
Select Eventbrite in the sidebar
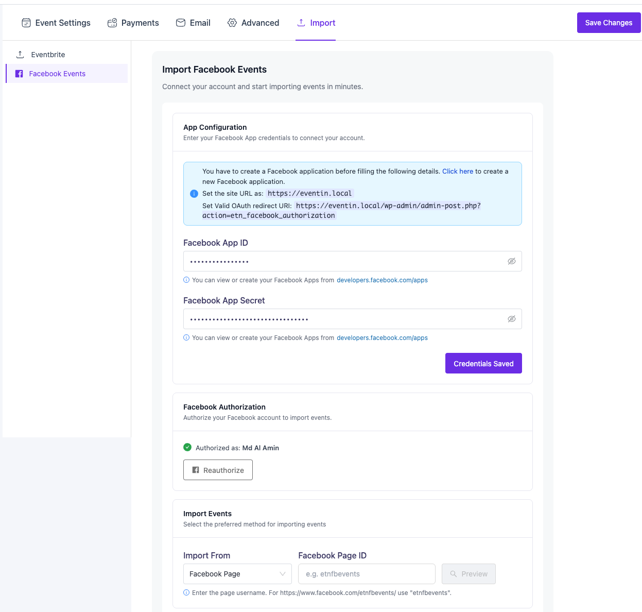point(48,55)
